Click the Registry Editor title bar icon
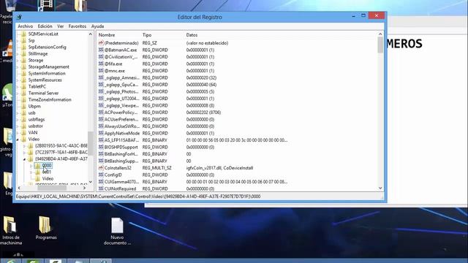This screenshot has width=468, height=263. click(x=20, y=17)
